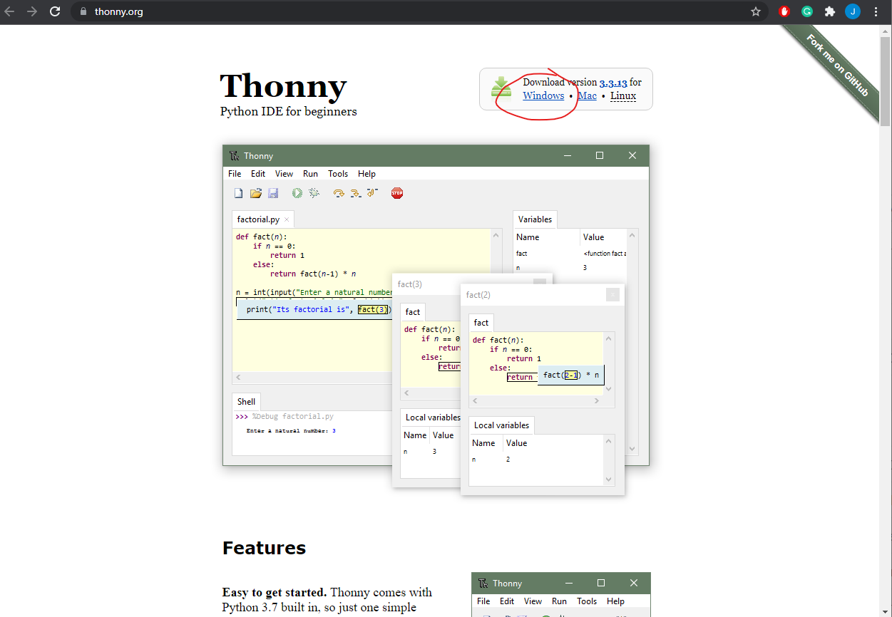Switch to the factorial.py tab
This screenshot has width=892, height=617.
(258, 219)
